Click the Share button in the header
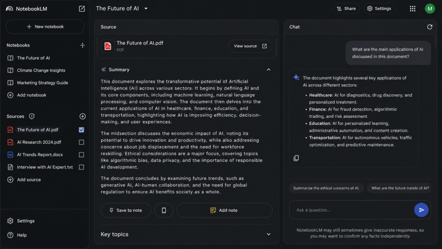This screenshot has height=249, width=442. coord(346,9)
